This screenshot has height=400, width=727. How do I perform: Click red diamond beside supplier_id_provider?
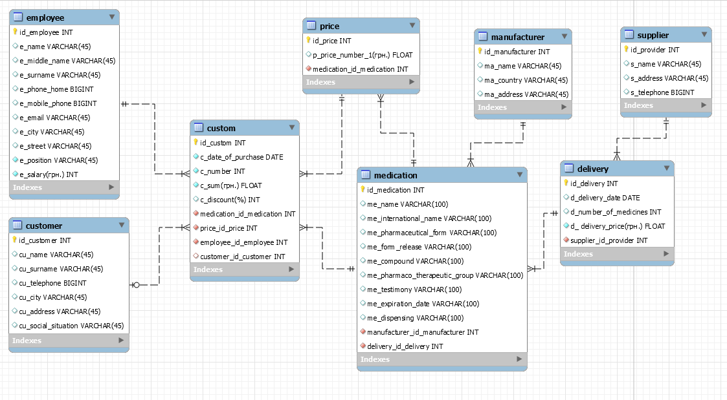(566, 240)
